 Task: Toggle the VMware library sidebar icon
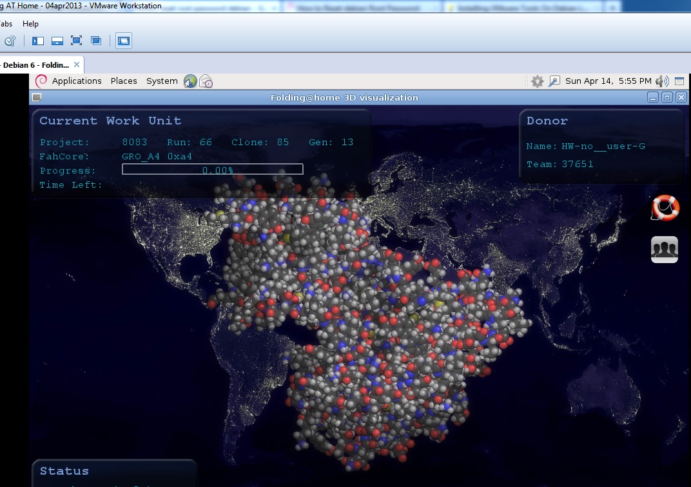coord(38,41)
